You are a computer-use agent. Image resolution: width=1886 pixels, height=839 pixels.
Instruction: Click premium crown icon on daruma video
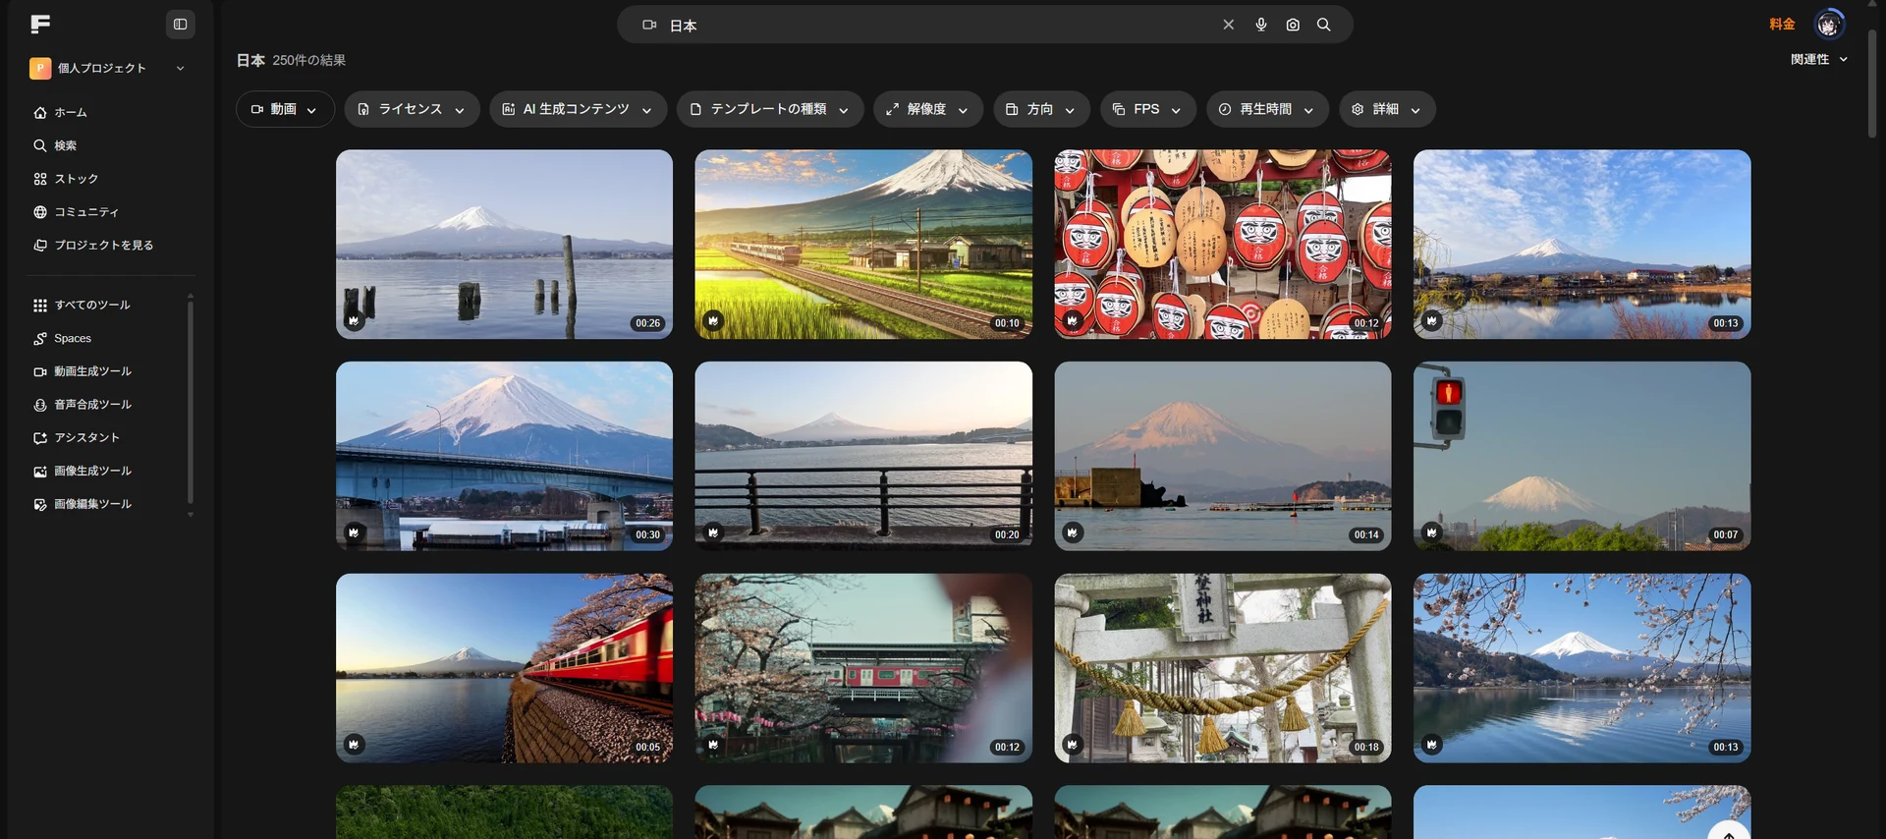point(1073,320)
